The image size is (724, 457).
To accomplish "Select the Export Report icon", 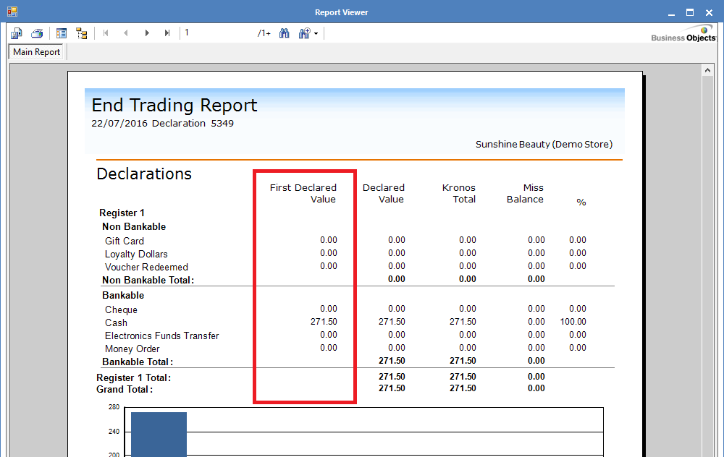I will (16, 33).
